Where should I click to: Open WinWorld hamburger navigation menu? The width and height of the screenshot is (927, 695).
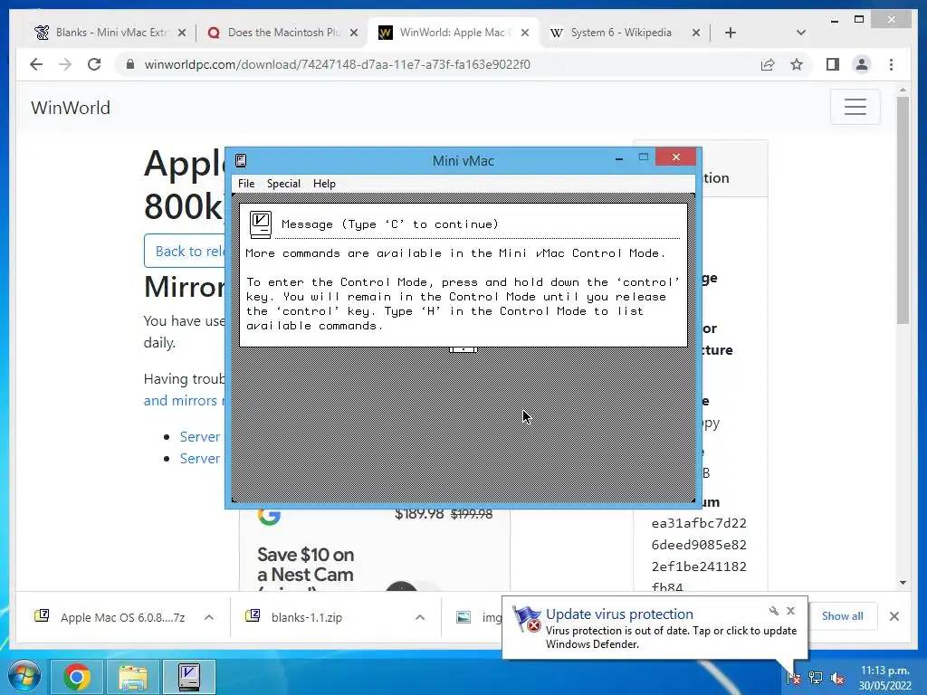coord(855,107)
